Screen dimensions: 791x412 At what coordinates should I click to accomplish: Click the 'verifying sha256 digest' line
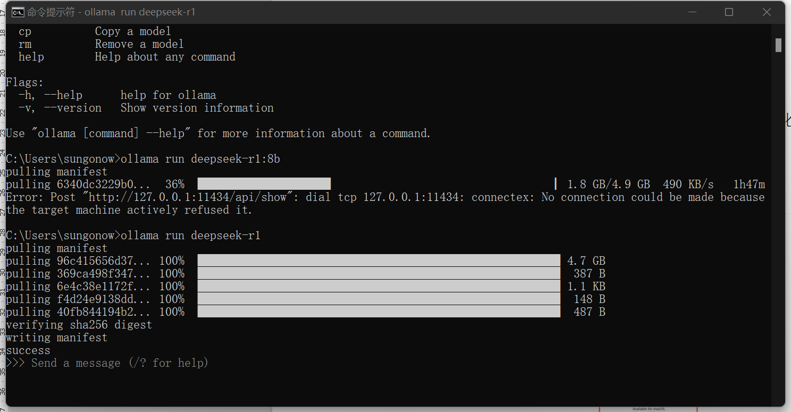(x=79, y=325)
